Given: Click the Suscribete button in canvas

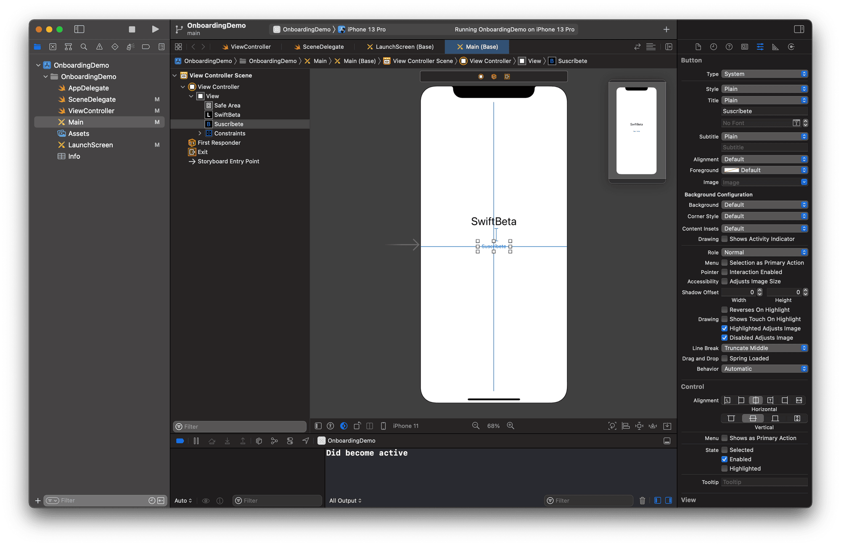Looking at the screenshot, I should (x=495, y=246).
